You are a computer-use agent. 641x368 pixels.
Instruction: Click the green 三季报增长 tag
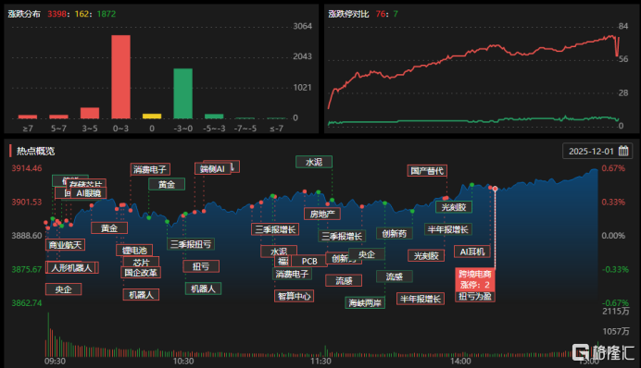coord(342,236)
